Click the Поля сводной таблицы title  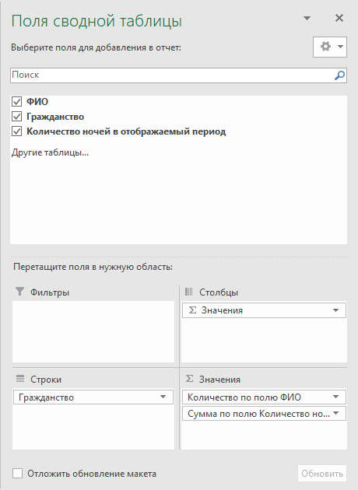(97, 21)
